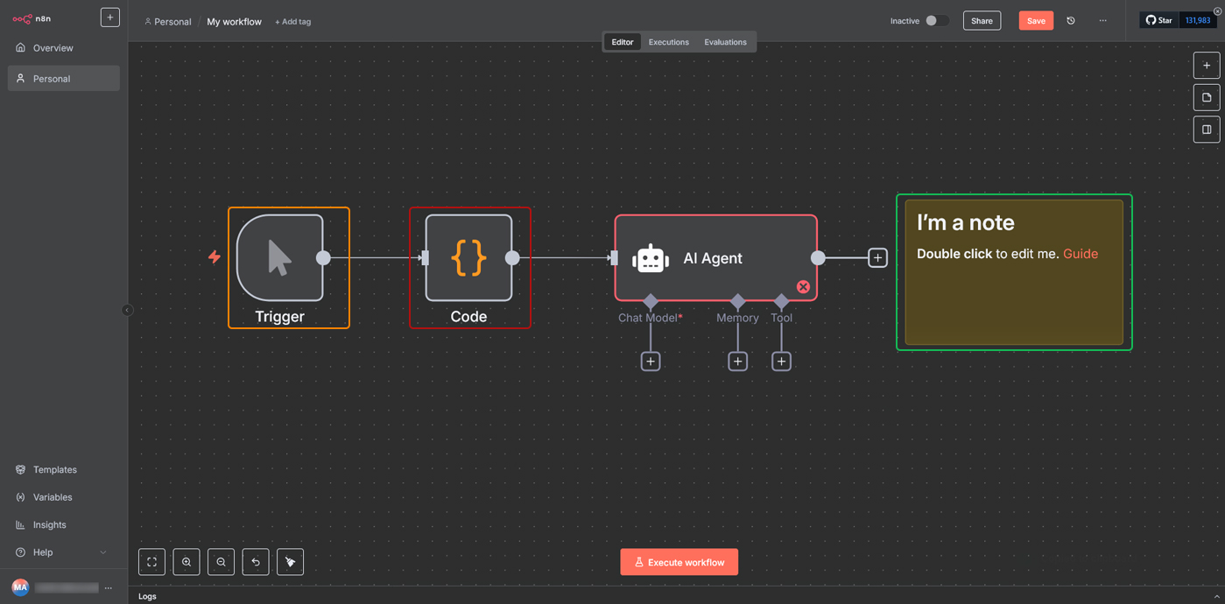Screen dimensions: 1225x604
Task: Open the Guide link in the note
Action: pyautogui.click(x=1080, y=254)
